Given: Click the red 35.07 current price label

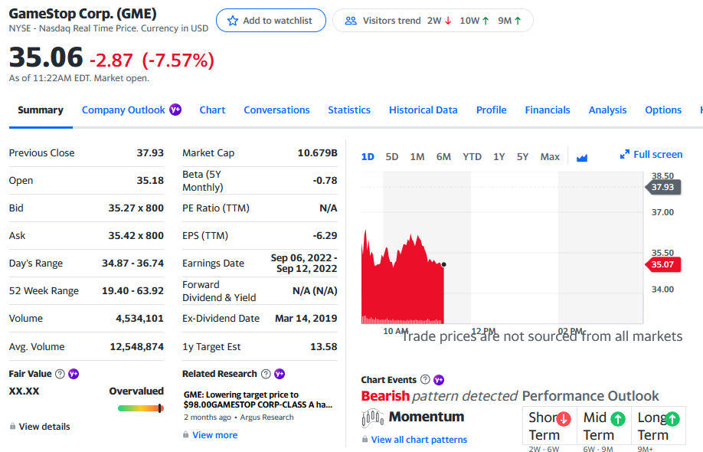Looking at the screenshot, I should pos(663,264).
